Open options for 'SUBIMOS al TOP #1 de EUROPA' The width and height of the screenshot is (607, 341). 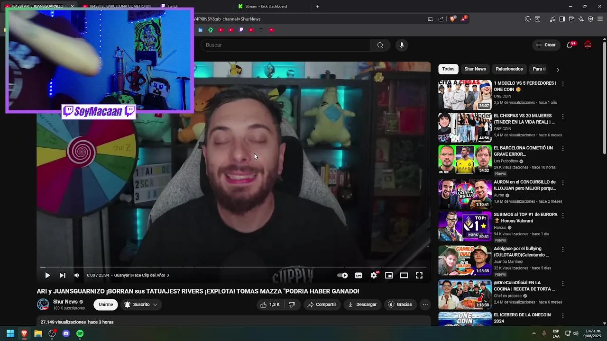[563, 215]
